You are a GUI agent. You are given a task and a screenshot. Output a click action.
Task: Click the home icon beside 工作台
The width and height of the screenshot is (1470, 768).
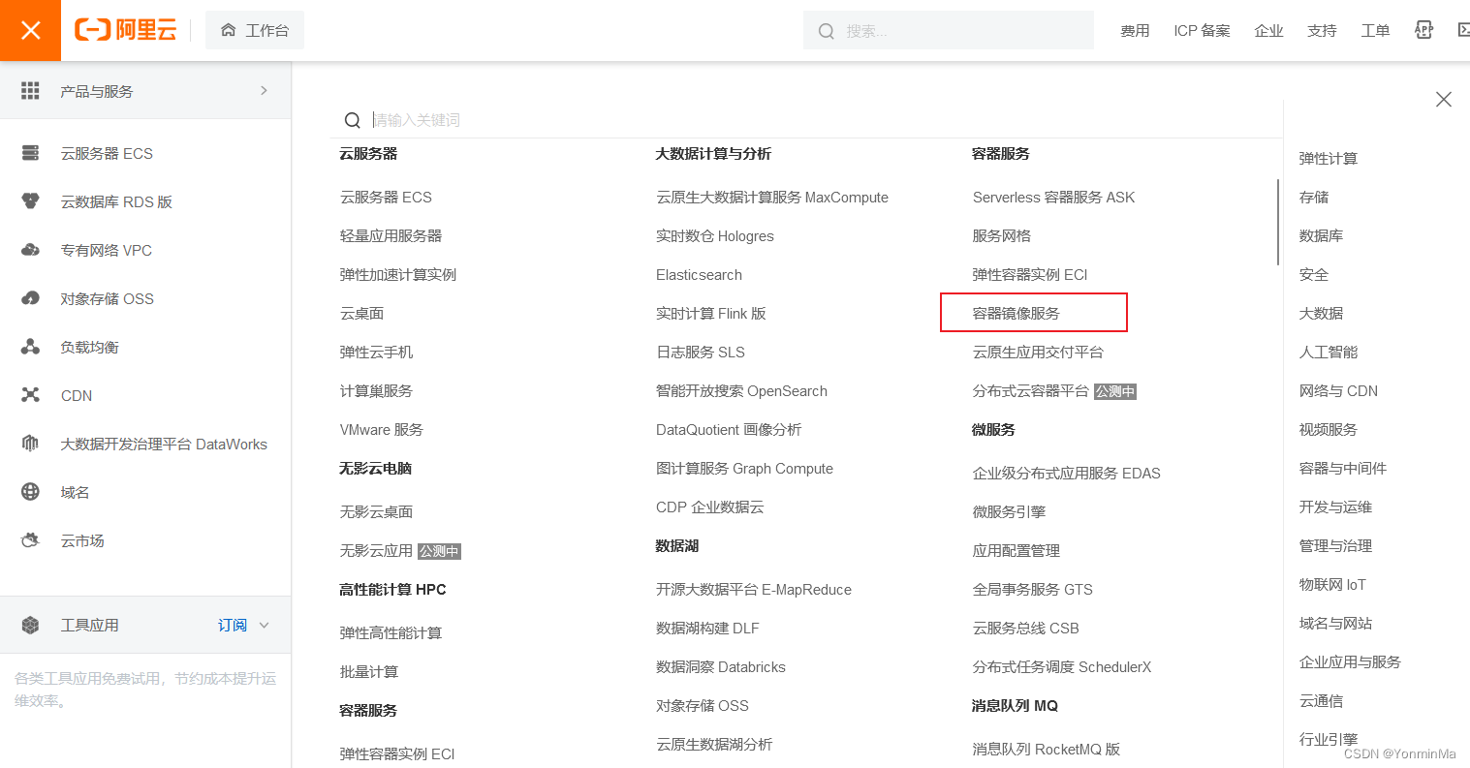coord(229,30)
